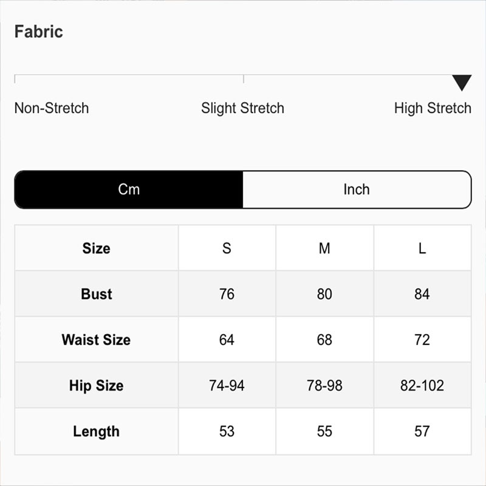Click waist value 68 for size M
This screenshot has height=486, width=486.
pos(324,340)
